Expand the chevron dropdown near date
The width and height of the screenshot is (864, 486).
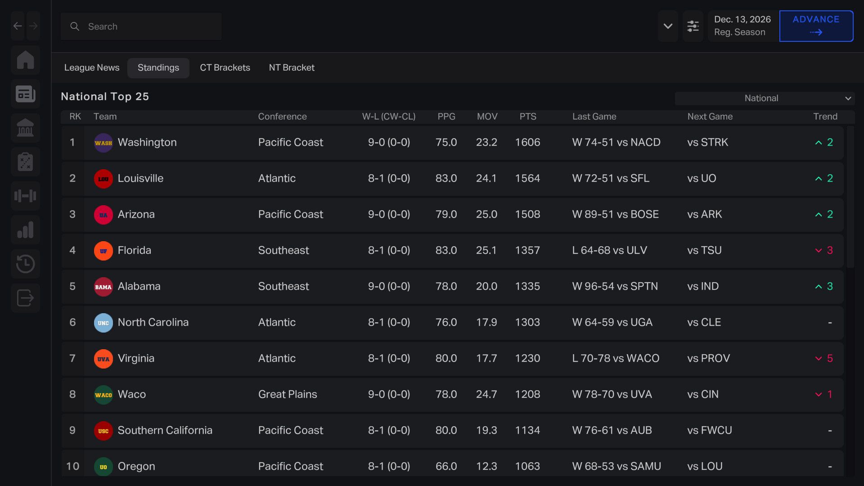pyautogui.click(x=668, y=26)
